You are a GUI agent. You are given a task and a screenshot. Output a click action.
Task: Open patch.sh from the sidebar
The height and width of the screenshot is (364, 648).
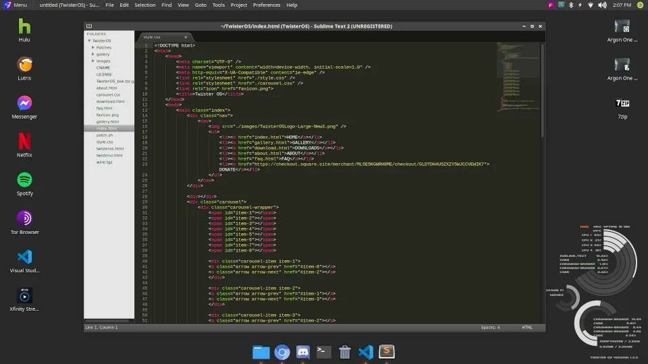(x=105, y=135)
